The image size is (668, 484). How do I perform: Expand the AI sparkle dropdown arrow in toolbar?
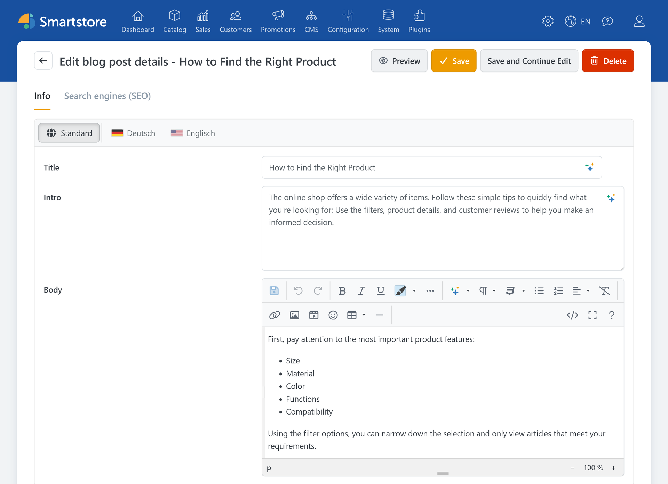[468, 290]
